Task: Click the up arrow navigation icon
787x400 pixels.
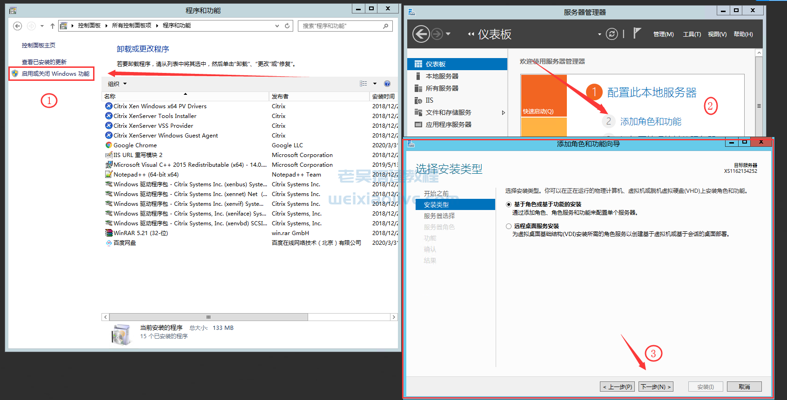Action: (x=53, y=26)
